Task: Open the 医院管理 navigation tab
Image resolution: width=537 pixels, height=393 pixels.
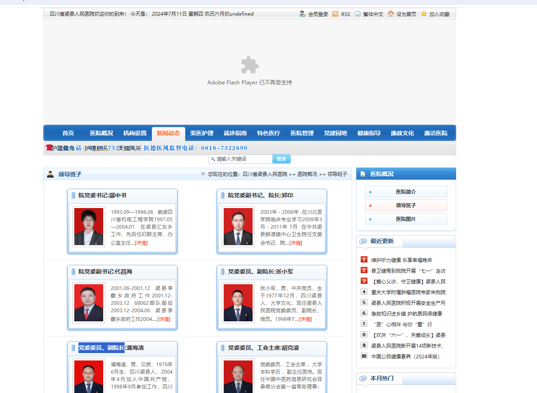Action: pos(302,133)
